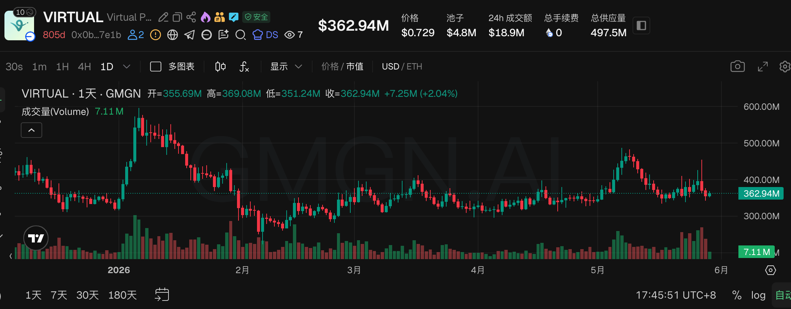The height and width of the screenshot is (309, 791).
Task: Switch chart to 市值 market cap view
Action: (x=355, y=67)
